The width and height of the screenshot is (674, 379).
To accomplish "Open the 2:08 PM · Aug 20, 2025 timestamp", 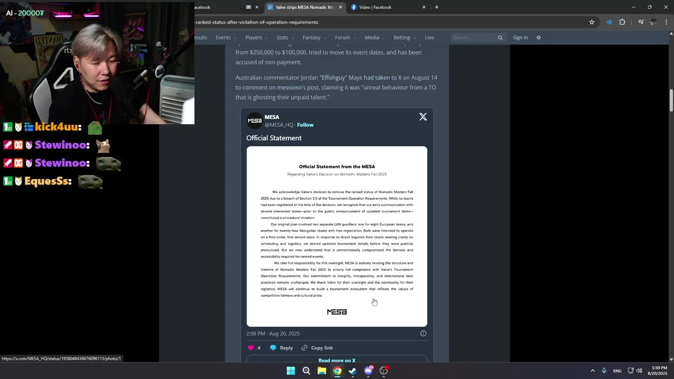I will [273, 334].
